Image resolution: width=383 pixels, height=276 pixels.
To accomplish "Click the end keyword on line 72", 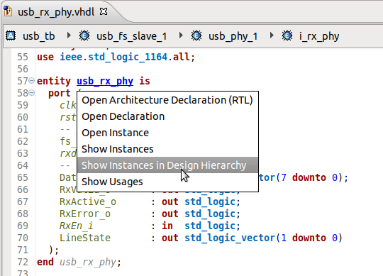I will (x=45, y=262).
